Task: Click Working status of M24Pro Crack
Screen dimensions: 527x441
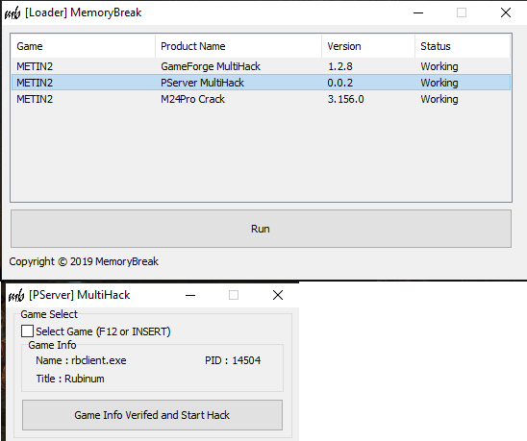Action: (x=439, y=99)
